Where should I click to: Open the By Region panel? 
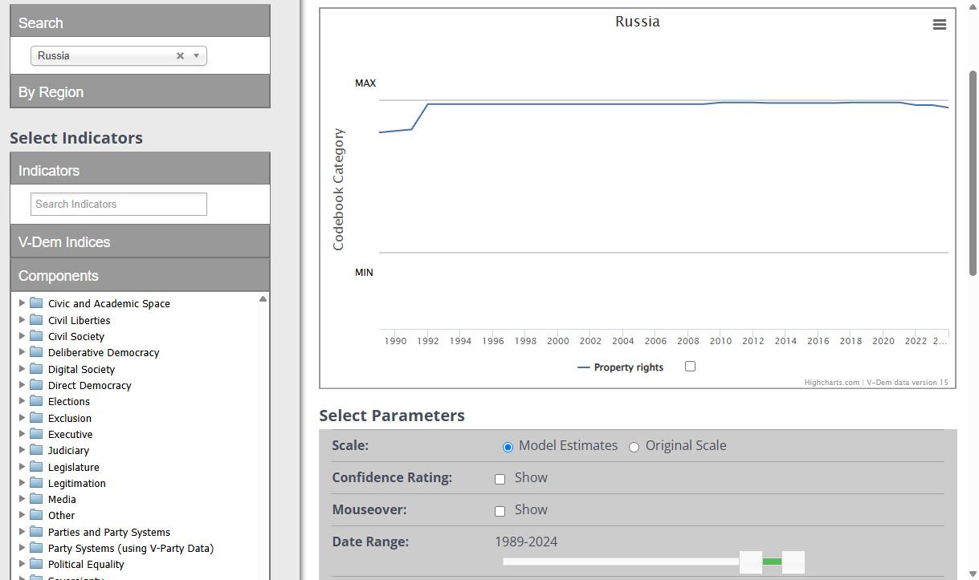pyautogui.click(x=140, y=91)
